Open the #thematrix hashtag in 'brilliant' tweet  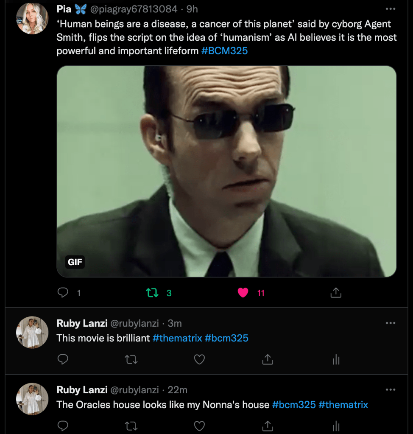[177, 338]
